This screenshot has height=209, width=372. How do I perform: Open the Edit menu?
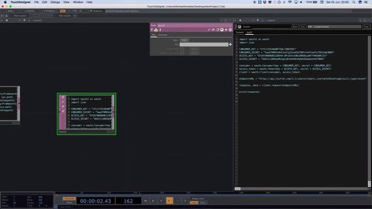coord(44,2)
